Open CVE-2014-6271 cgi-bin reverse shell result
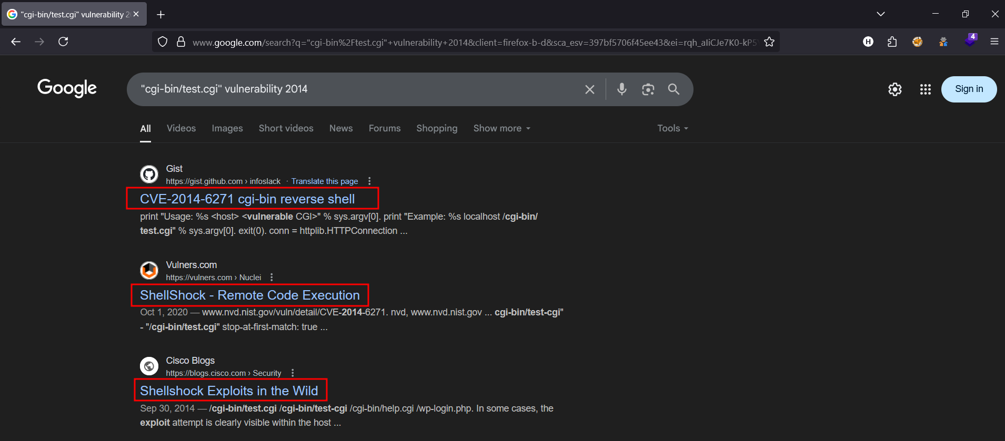The image size is (1005, 441). click(x=247, y=199)
